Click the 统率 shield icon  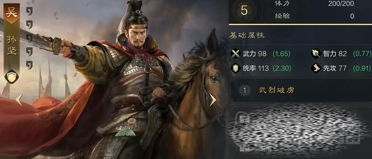tap(235, 68)
